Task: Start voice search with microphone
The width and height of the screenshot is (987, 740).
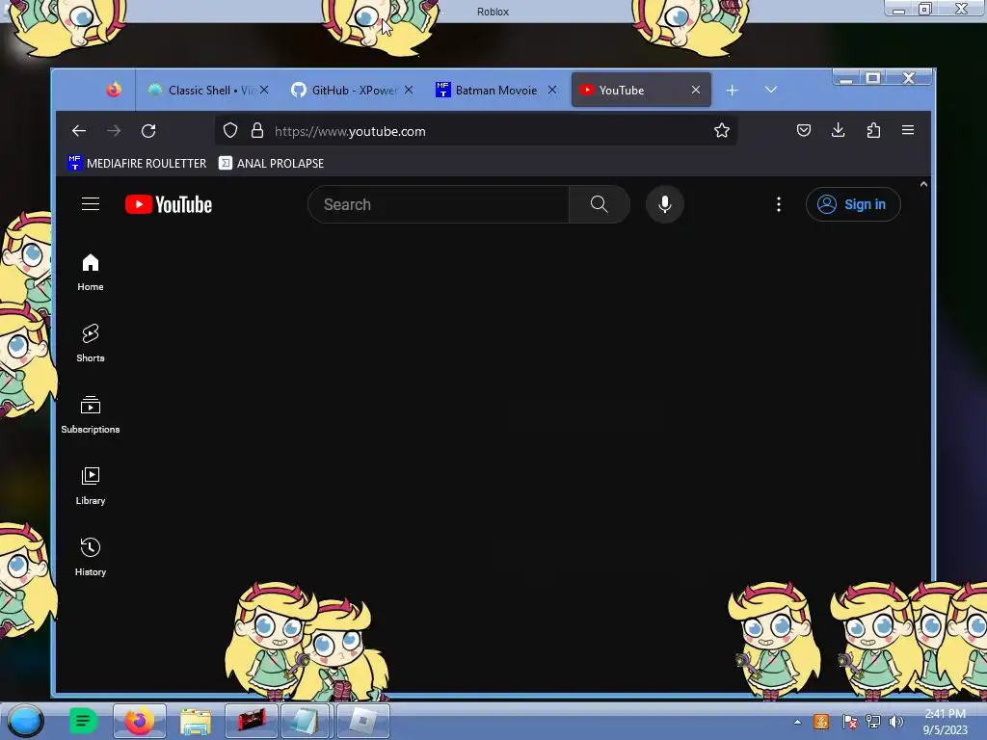Action: pyautogui.click(x=665, y=204)
